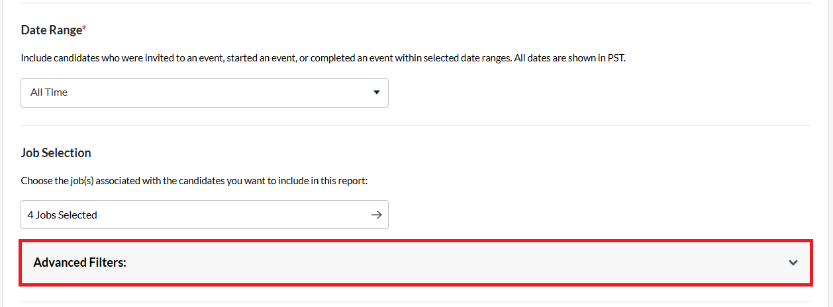Open the 4 Jobs Selected job picker
This screenshot has height=307, width=833.
coord(204,215)
